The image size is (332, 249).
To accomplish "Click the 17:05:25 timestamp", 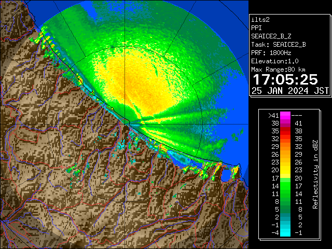I will tap(285, 79).
